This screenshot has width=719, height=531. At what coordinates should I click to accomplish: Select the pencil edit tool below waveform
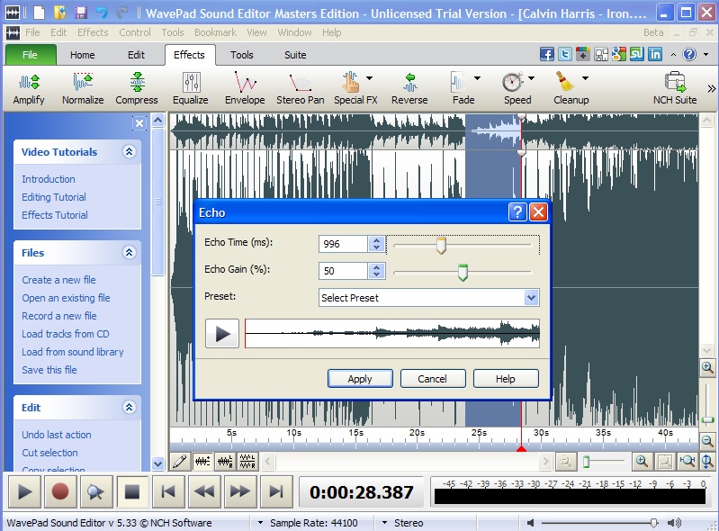(180, 462)
